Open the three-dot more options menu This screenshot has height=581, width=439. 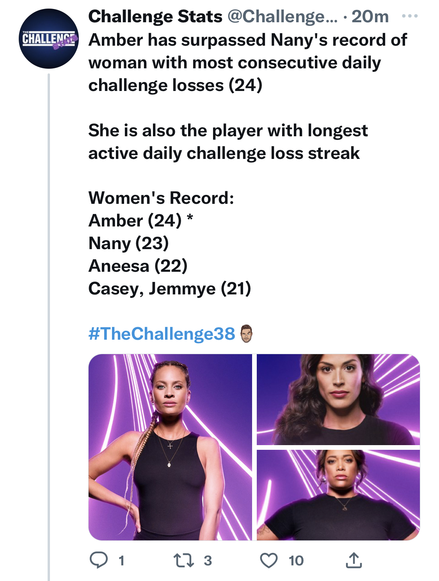pyautogui.click(x=410, y=16)
